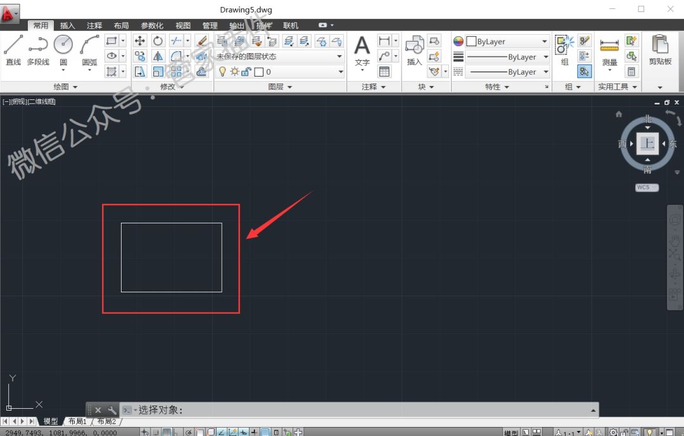The height and width of the screenshot is (436, 684).
Task: Select the 圆弧 (Arc) tool
Action: [90, 50]
